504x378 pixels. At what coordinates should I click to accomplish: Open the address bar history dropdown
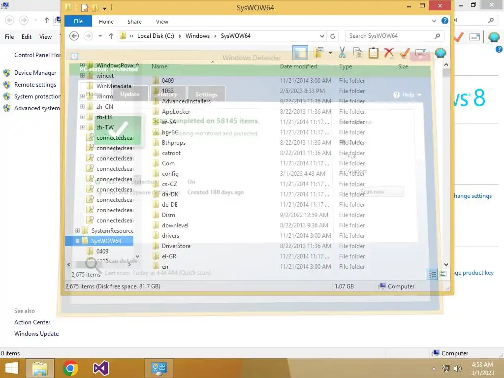[x=322, y=36]
